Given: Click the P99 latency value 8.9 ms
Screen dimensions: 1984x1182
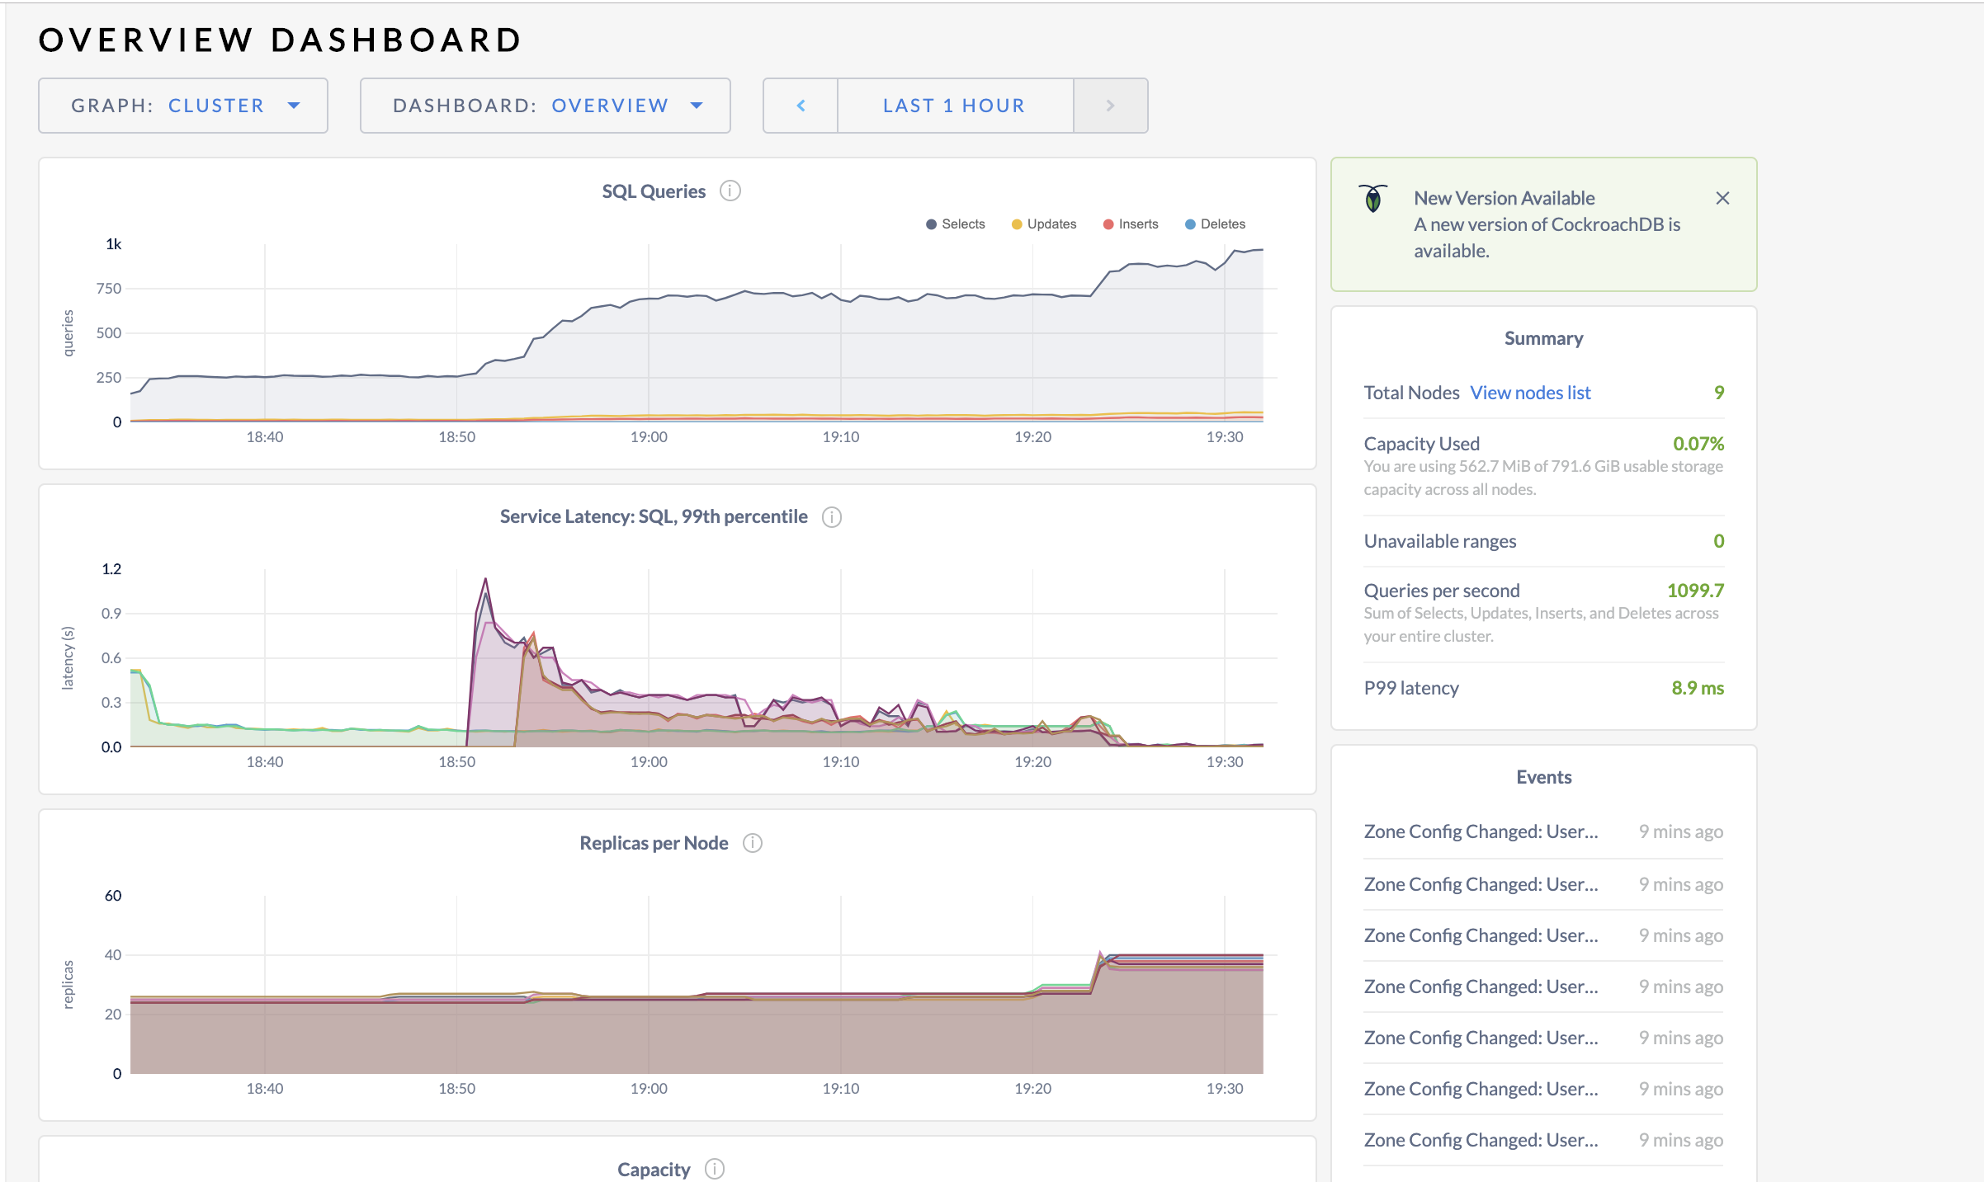Looking at the screenshot, I should pos(1698,688).
